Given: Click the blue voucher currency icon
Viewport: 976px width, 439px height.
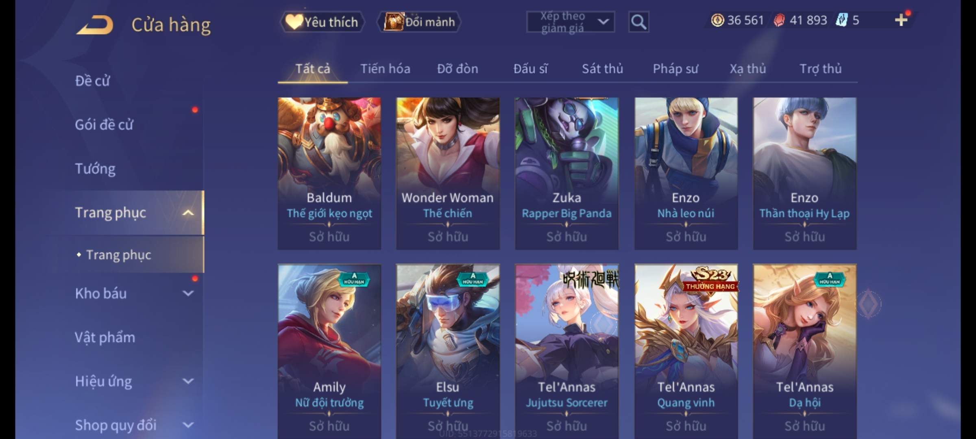Looking at the screenshot, I should pos(841,20).
